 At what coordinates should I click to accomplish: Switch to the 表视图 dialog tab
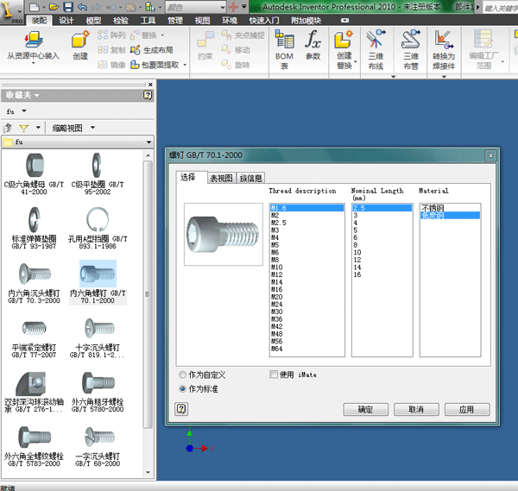(221, 179)
